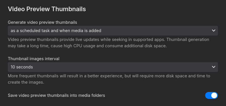226x106 pixels.
Task: Click the 'Generate video preview thumbnails' field label
Action: tap(42, 22)
